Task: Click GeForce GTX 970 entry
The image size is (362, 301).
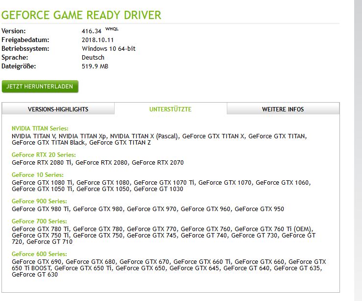Action: 152,209
